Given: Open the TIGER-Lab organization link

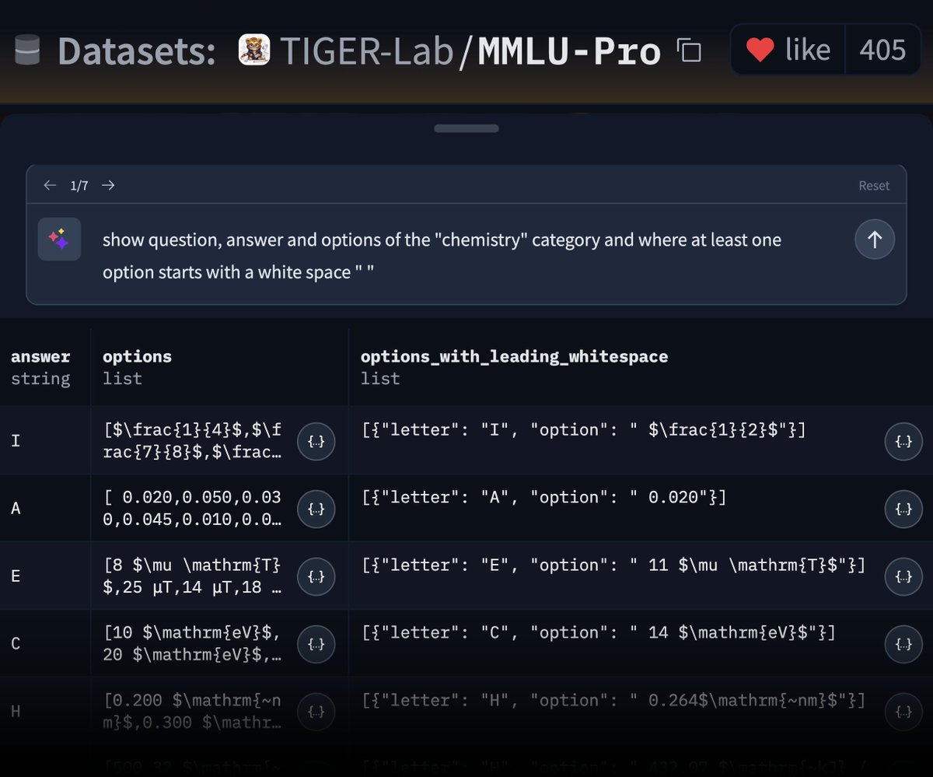Looking at the screenshot, I should coord(367,51).
